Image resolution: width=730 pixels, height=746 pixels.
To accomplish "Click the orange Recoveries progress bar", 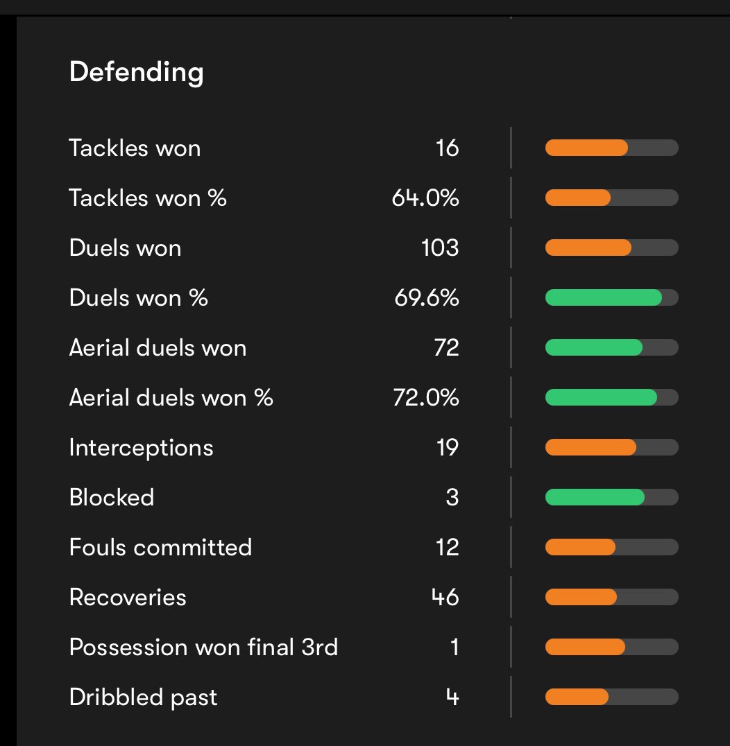I will point(581,597).
